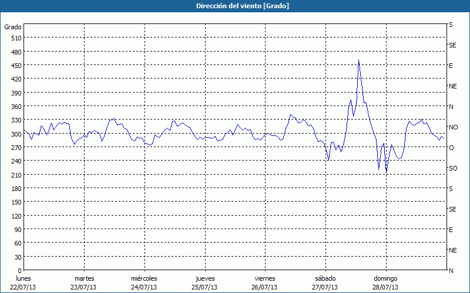Click the 30 degree label on the y-axis
470x293 pixels.
(18, 257)
